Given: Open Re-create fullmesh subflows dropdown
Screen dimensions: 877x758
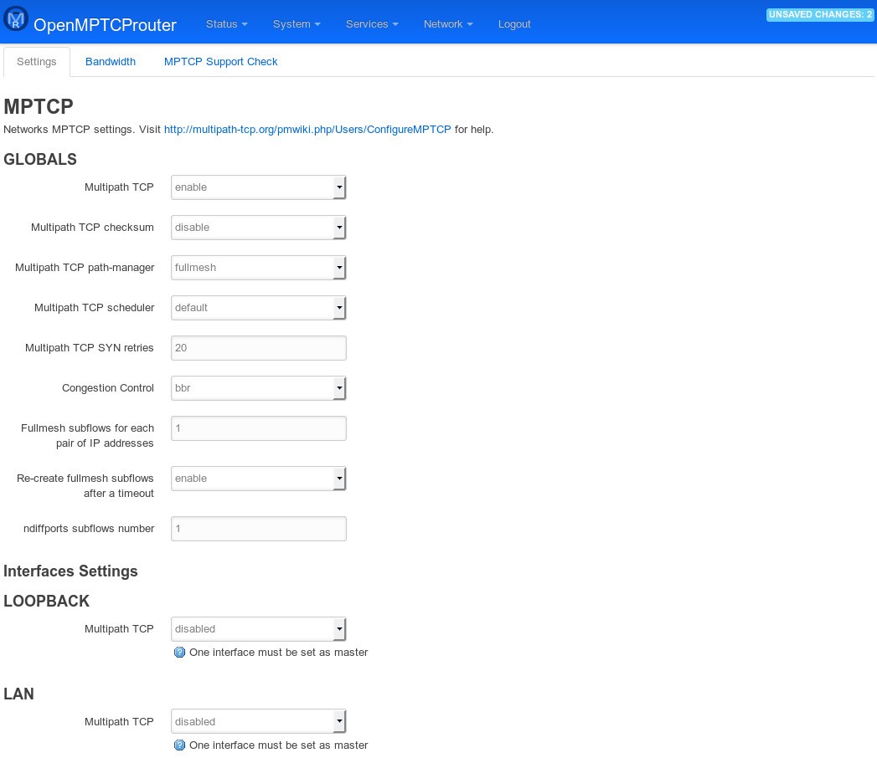Looking at the screenshot, I should tap(258, 479).
